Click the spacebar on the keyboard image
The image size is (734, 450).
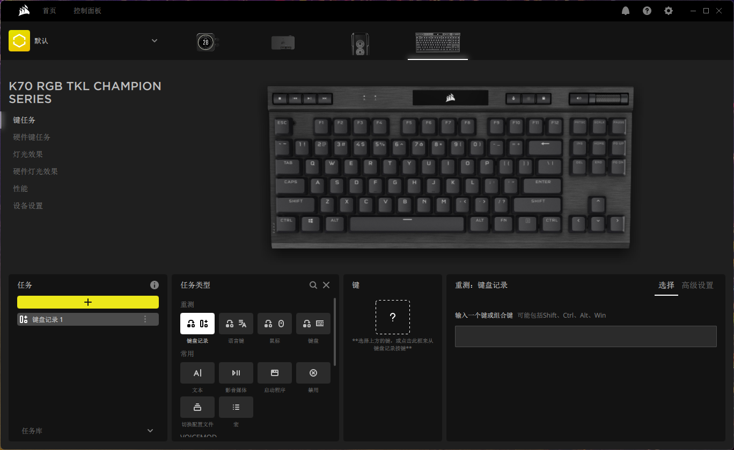[x=407, y=224]
